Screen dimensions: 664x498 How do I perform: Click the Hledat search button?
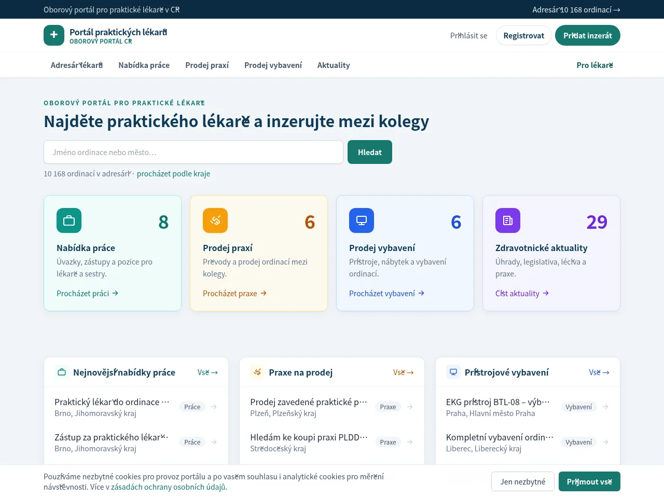[x=370, y=152]
